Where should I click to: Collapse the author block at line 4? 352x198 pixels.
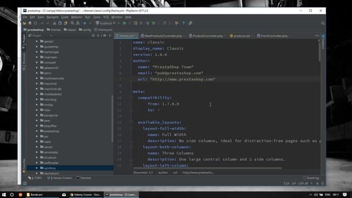(132, 61)
